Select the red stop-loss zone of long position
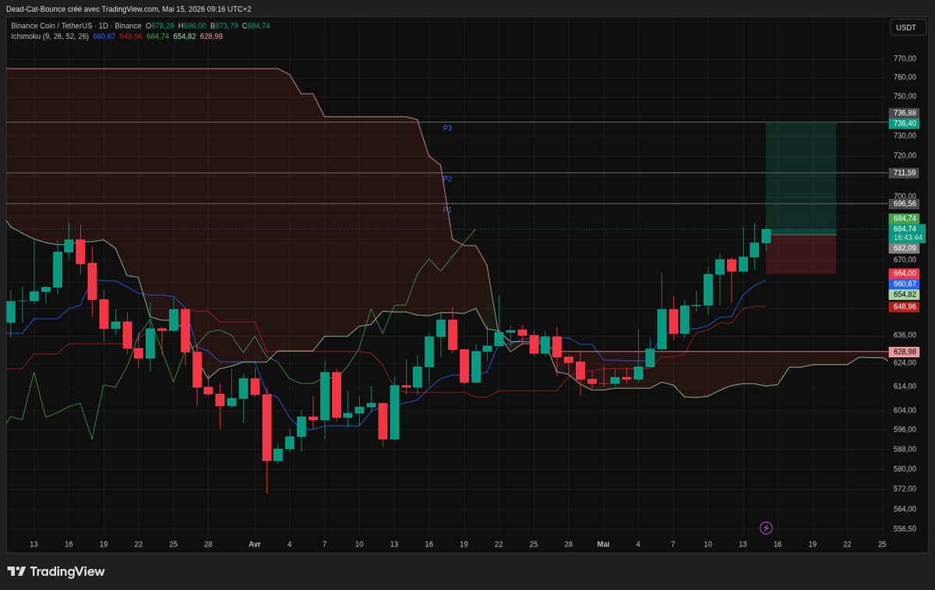The width and height of the screenshot is (935, 590). (801, 254)
